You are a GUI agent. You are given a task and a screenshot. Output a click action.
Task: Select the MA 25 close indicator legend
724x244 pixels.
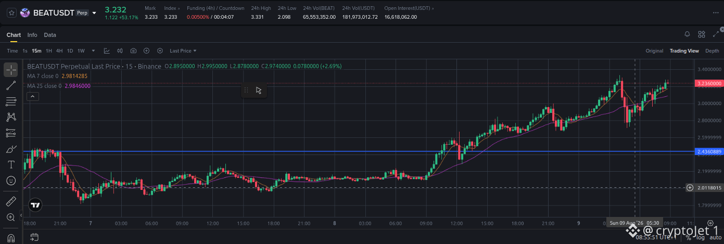pos(58,86)
